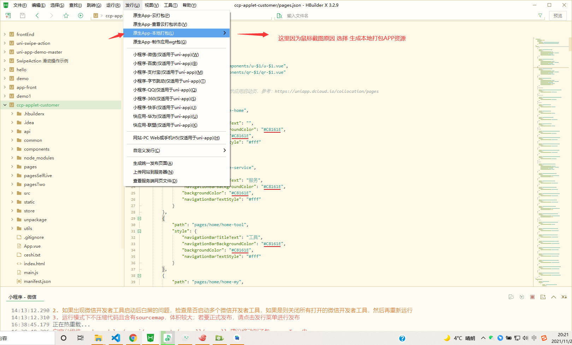Open 原生App-本地打包(L) submenu

point(176,33)
